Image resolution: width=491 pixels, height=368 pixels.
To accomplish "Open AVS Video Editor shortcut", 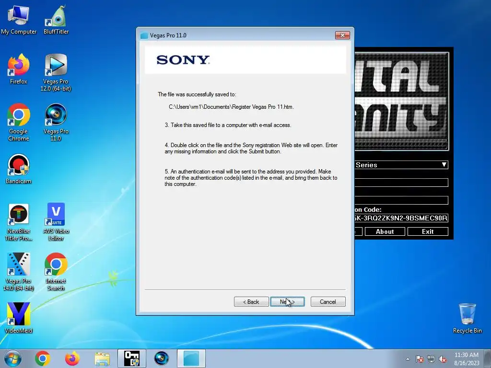I will point(56,222).
